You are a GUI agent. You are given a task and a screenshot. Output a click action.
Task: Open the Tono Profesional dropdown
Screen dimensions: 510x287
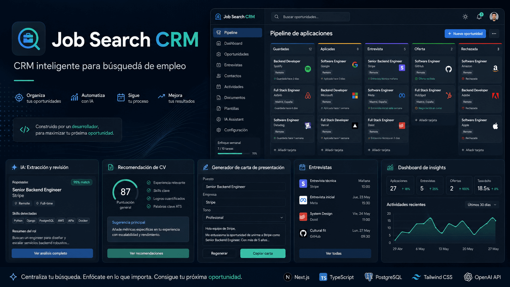(x=244, y=217)
